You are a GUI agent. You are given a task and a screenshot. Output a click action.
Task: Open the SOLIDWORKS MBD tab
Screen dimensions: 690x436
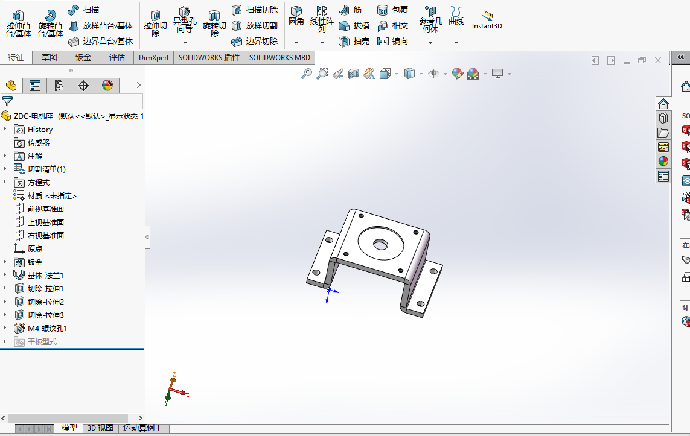click(280, 57)
